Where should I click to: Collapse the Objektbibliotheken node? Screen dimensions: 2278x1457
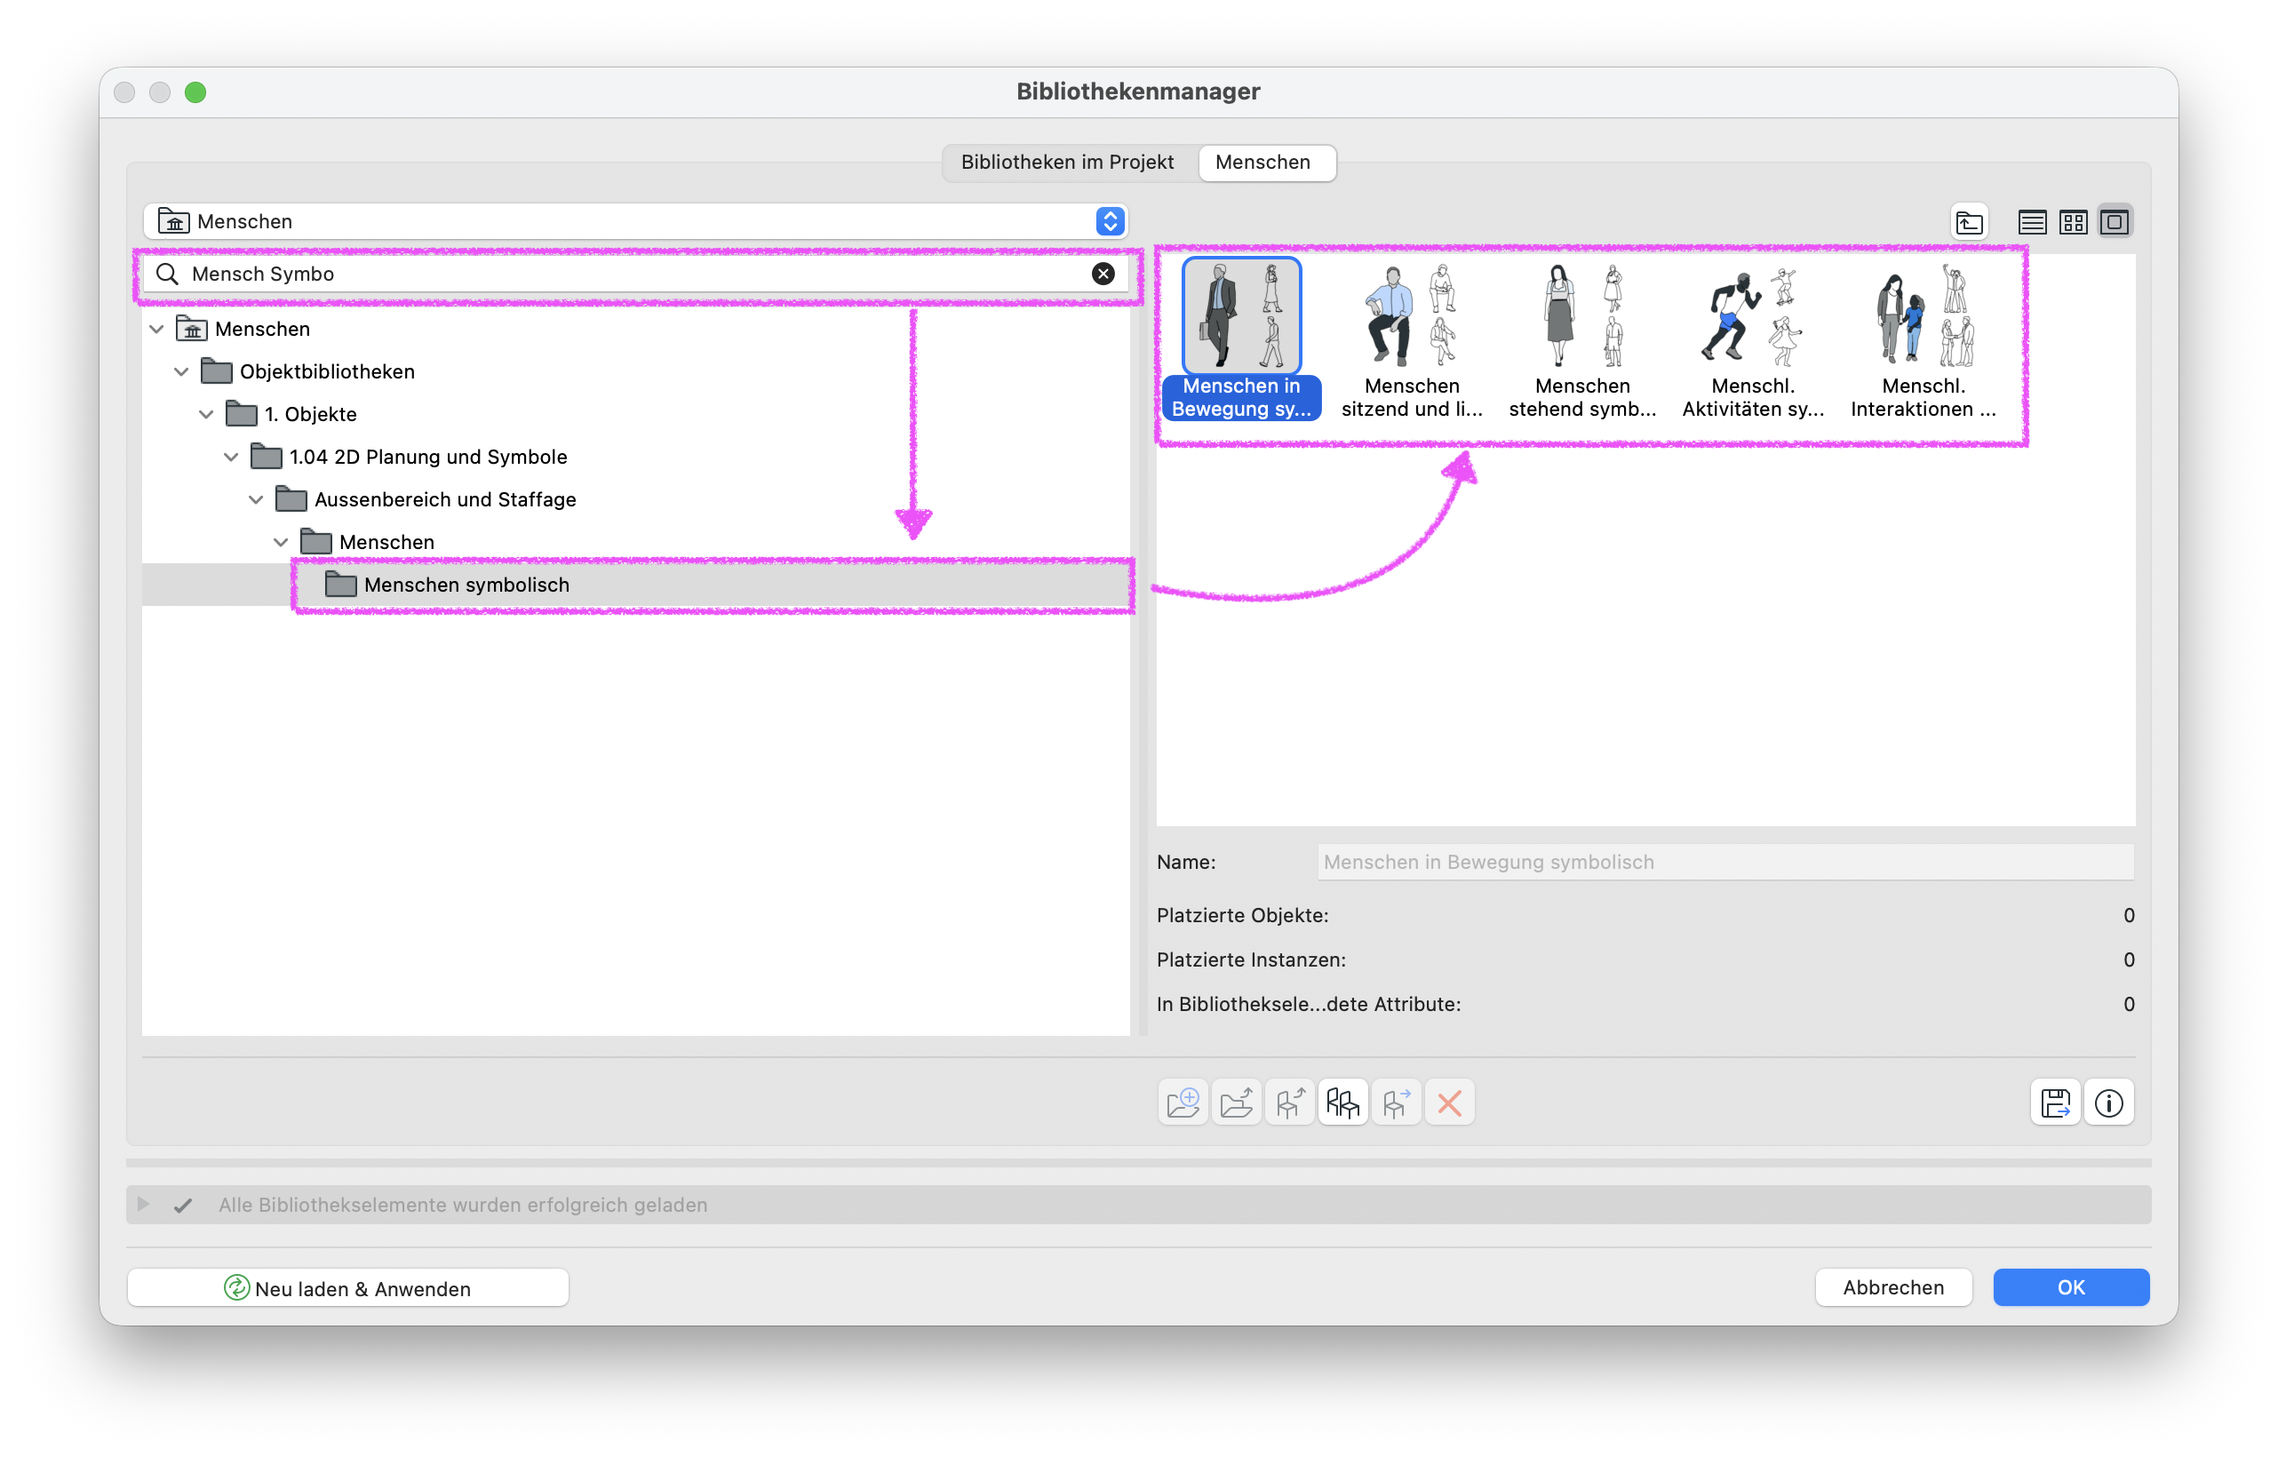point(181,370)
